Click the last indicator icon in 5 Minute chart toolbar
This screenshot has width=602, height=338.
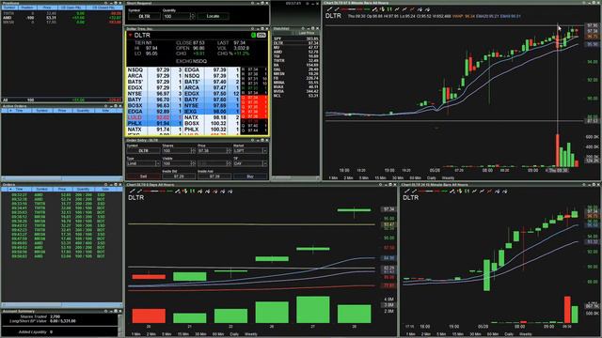pyautogui.click(x=427, y=9)
